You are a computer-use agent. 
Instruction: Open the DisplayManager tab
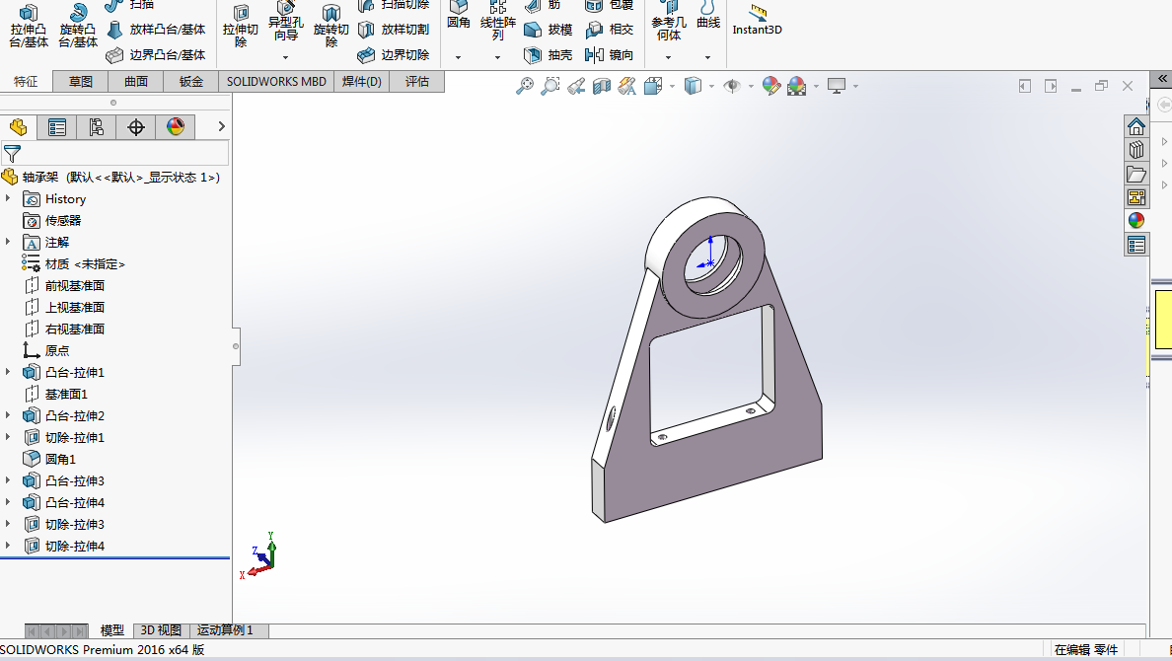[x=176, y=127]
